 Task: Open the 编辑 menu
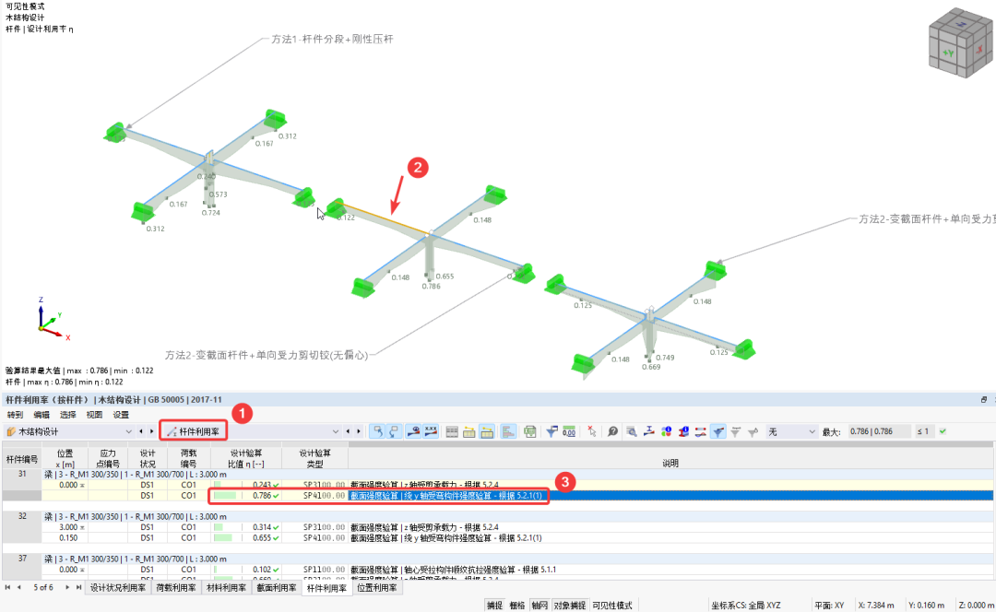click(x=41, y=415)
